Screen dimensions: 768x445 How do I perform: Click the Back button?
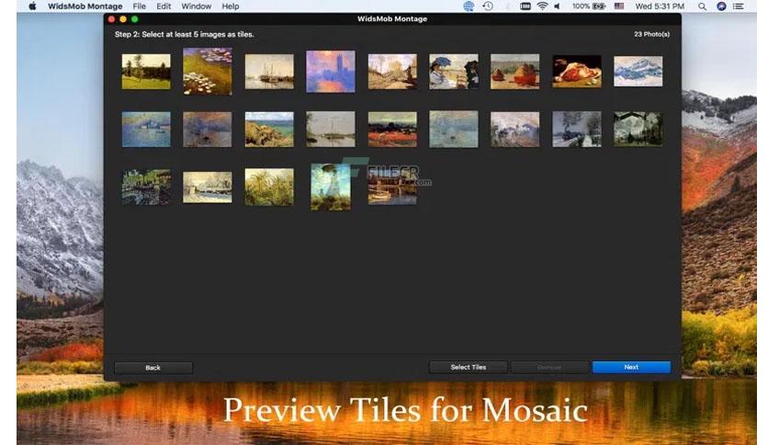coord(153,368)
